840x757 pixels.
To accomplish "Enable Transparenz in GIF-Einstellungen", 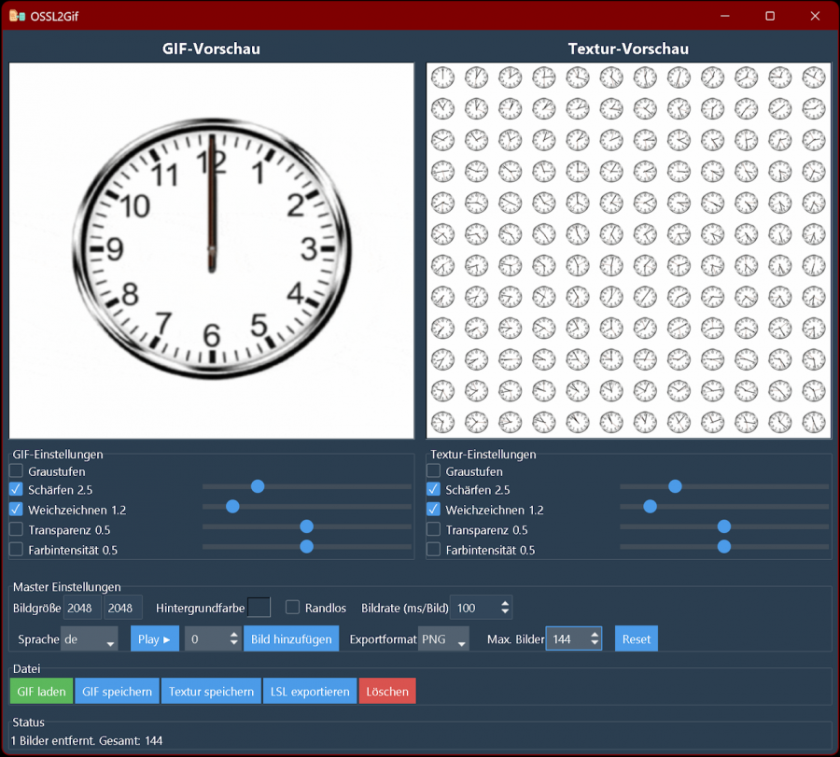I will point(16,529).
